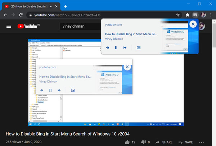Click page vertical scrollbar thumb
Viewport: 216px width, 146px height.
[x=214, y=35]
